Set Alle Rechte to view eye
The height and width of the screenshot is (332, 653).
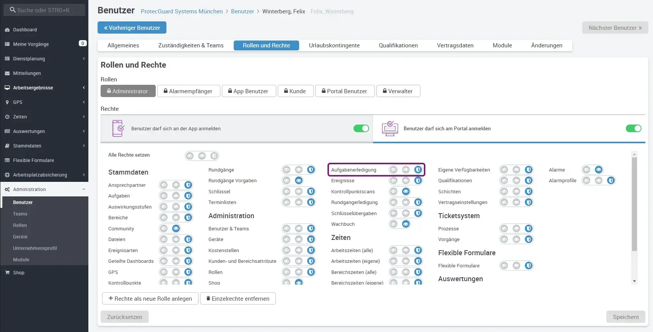[202, 156]
